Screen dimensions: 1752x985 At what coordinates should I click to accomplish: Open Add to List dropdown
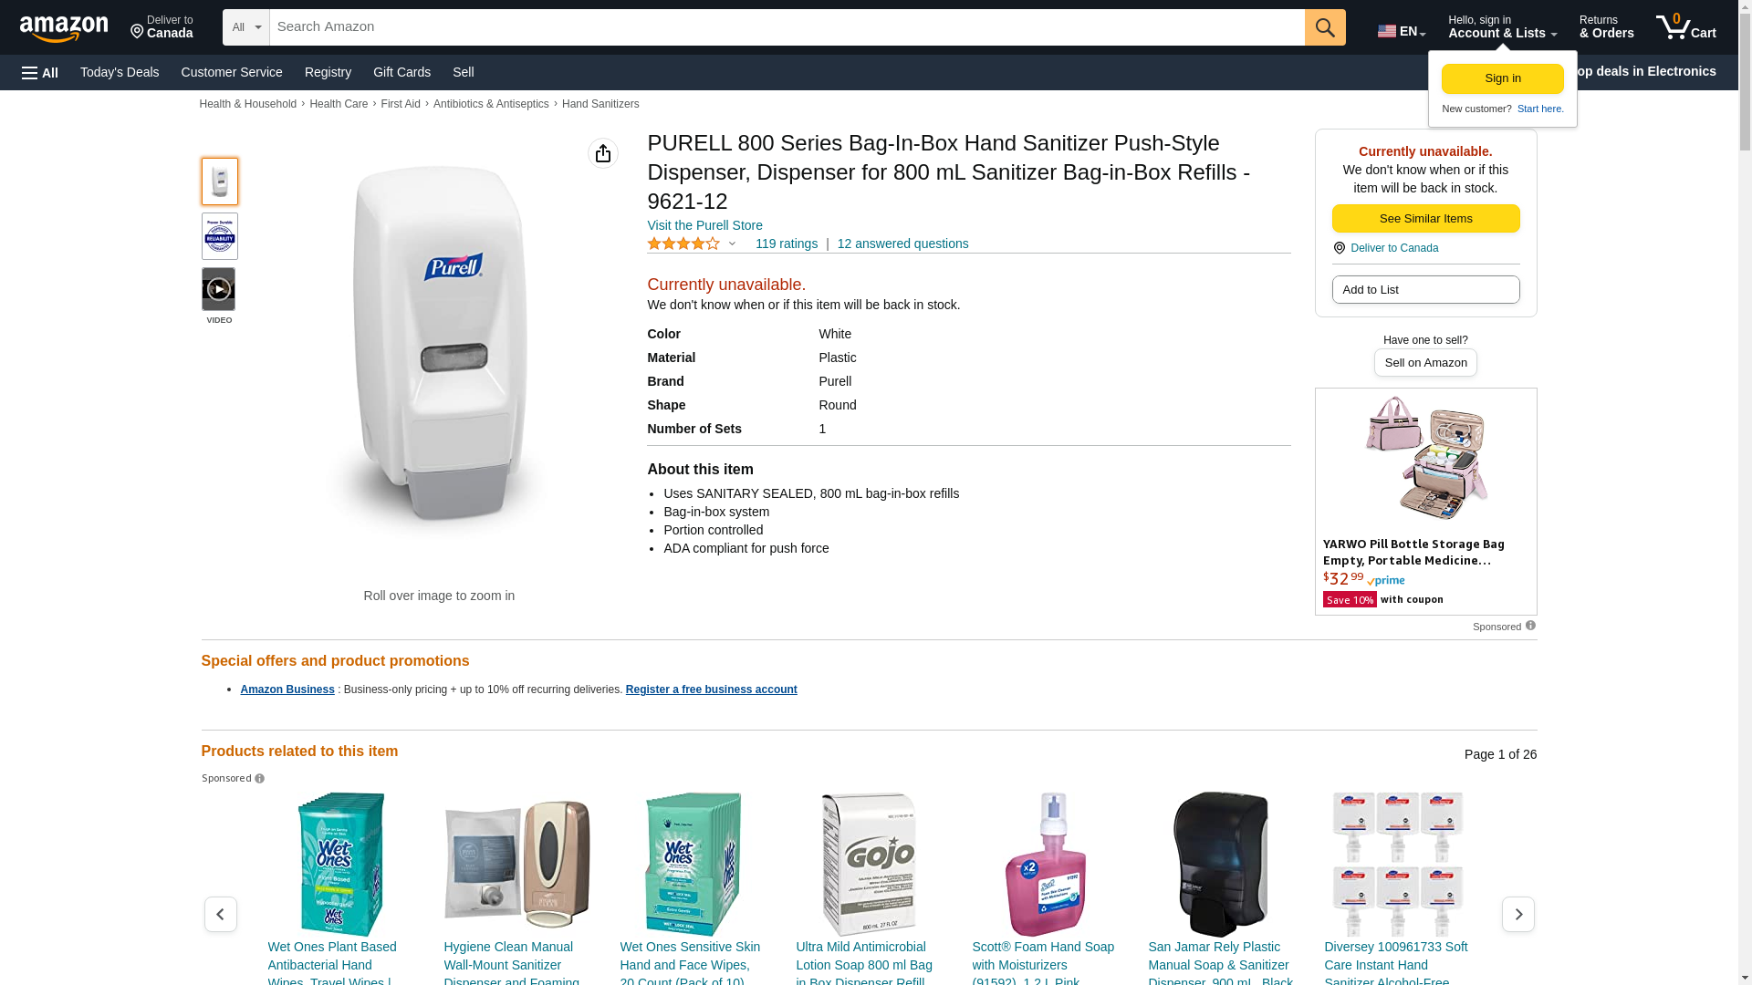coord(1425,290)
